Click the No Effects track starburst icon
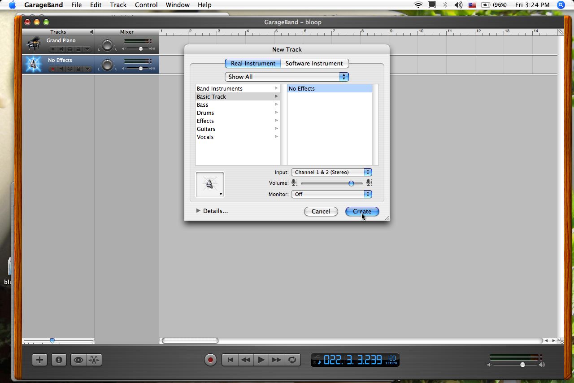 [34, 64]
